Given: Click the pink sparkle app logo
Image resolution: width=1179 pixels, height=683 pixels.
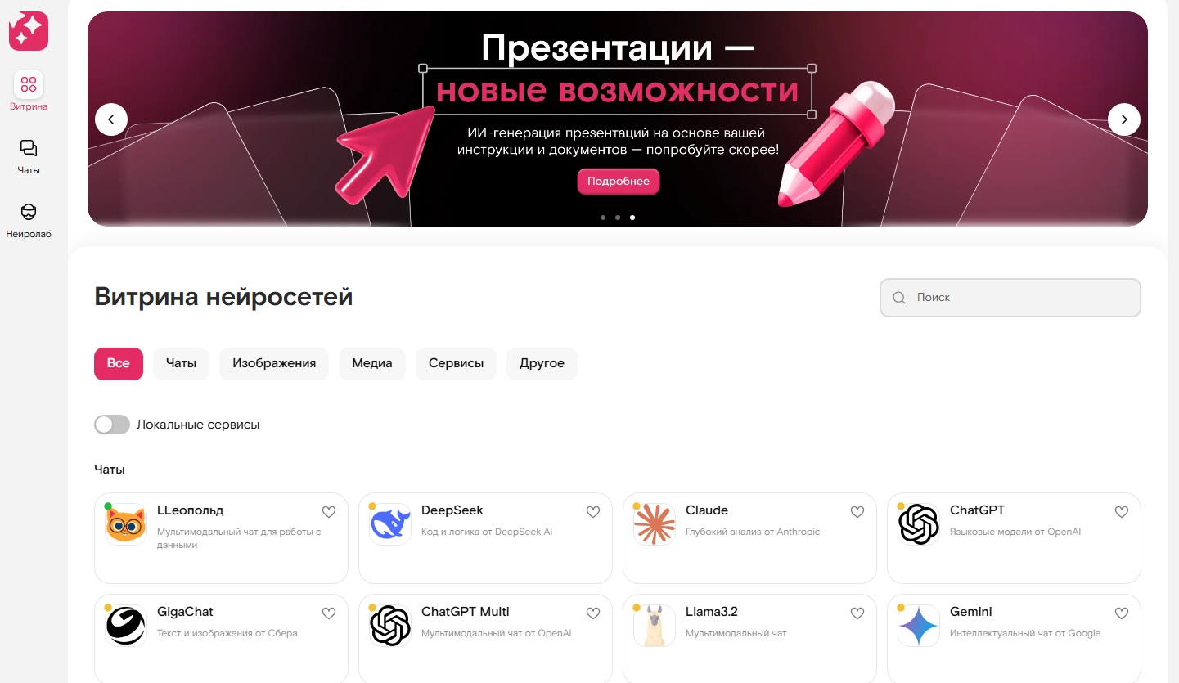Looking at the screenshot, I should click(29, 31).
